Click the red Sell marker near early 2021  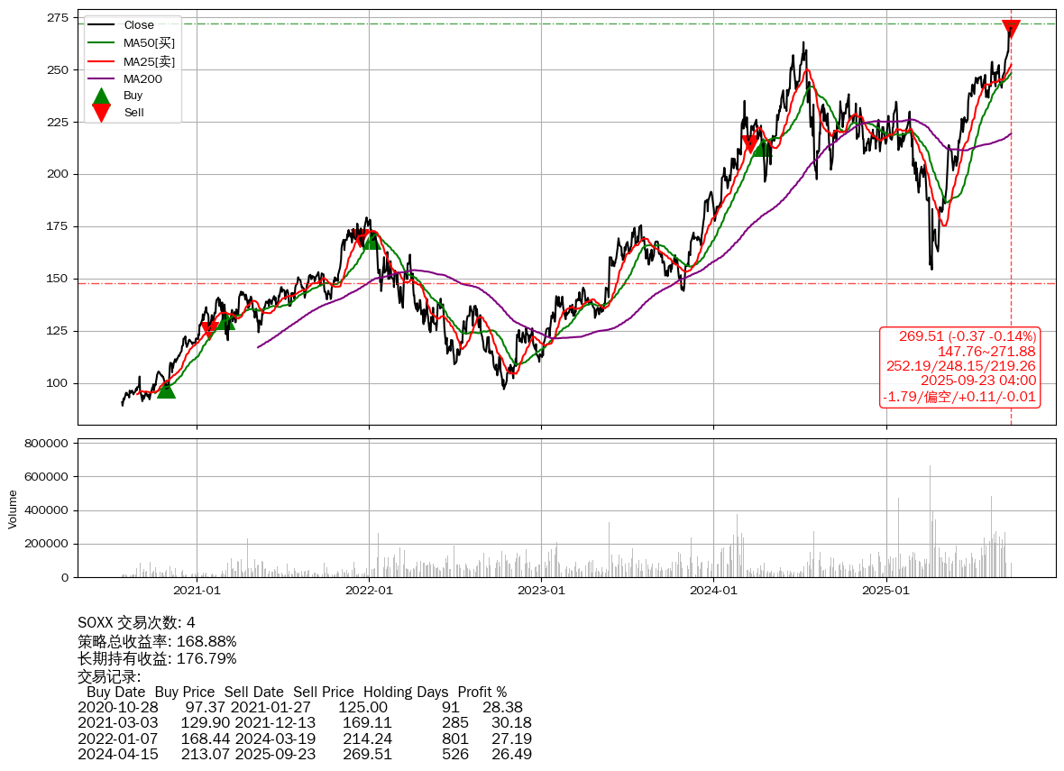(208, 330)
